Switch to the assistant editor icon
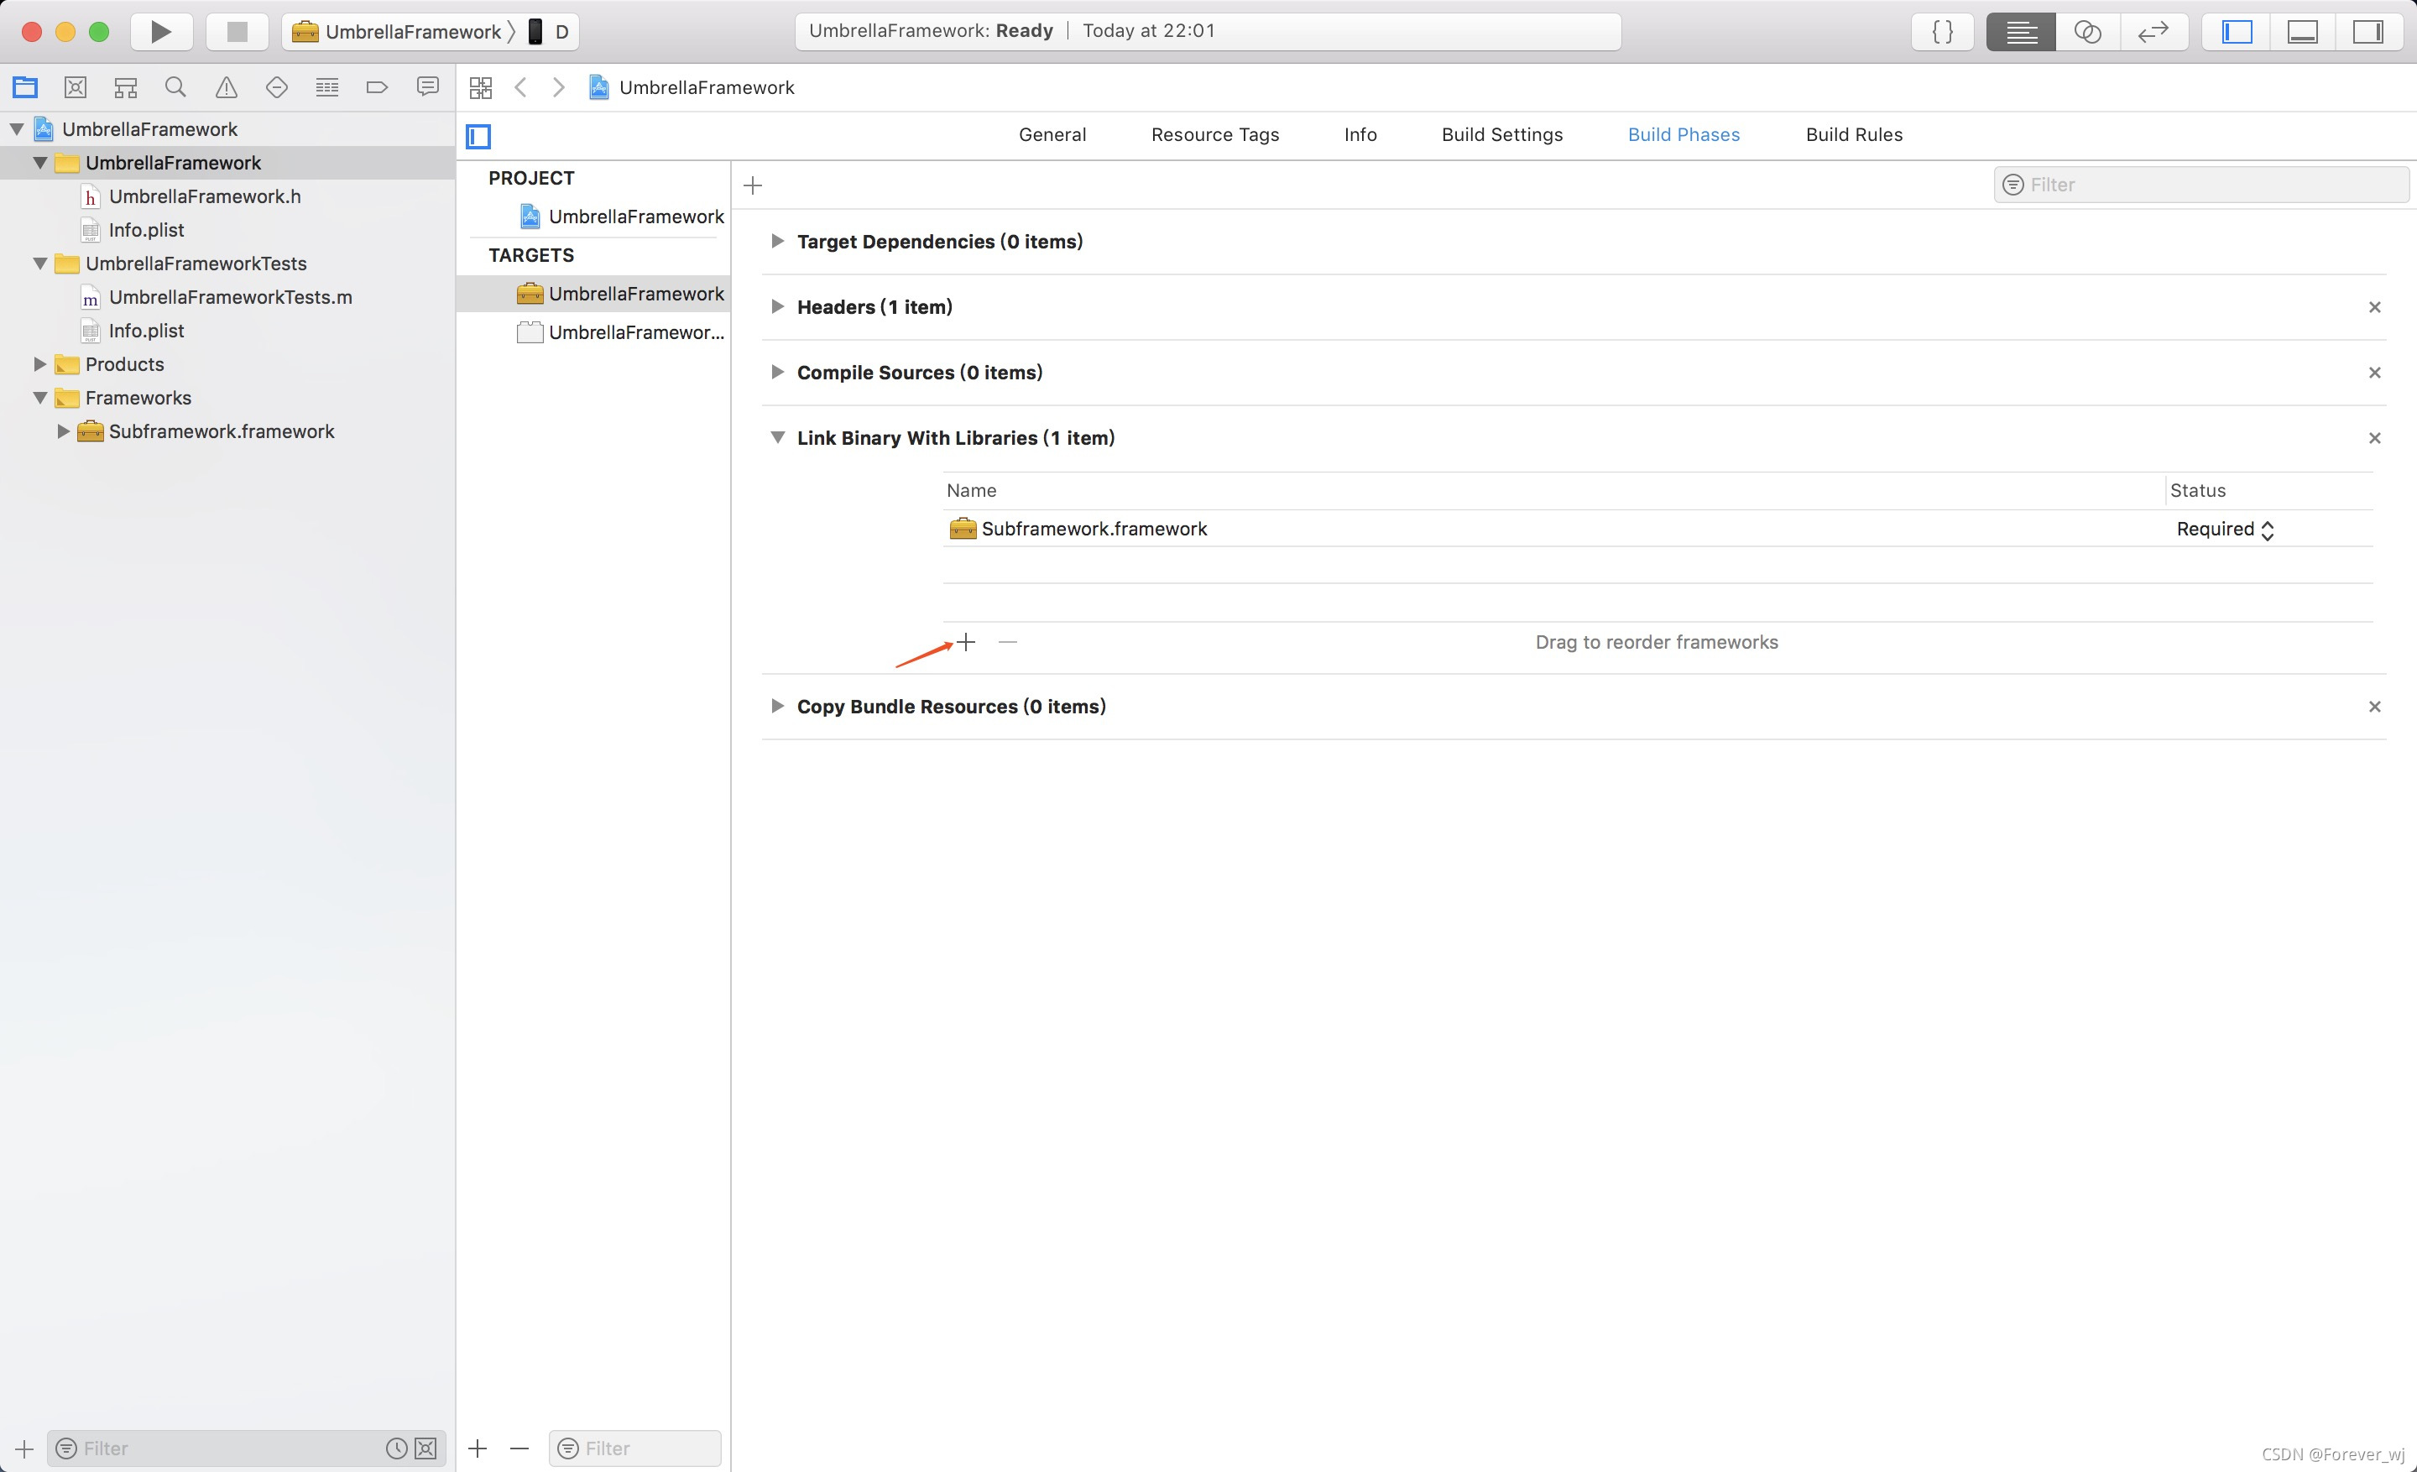This screenshot has height=1472, width=2417. (2087, 31)
